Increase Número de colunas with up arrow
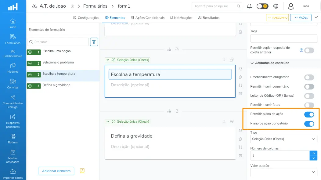This screenshot has width=321, height=180. [x=313, y=153]
